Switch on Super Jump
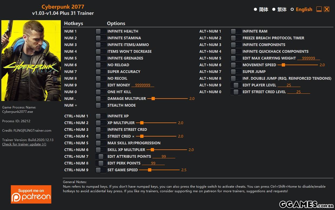Screen dimensions: 335x210 [236, 72]
